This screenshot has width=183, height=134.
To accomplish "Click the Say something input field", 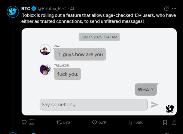I will pyautogui.click(x=93, y=105).
